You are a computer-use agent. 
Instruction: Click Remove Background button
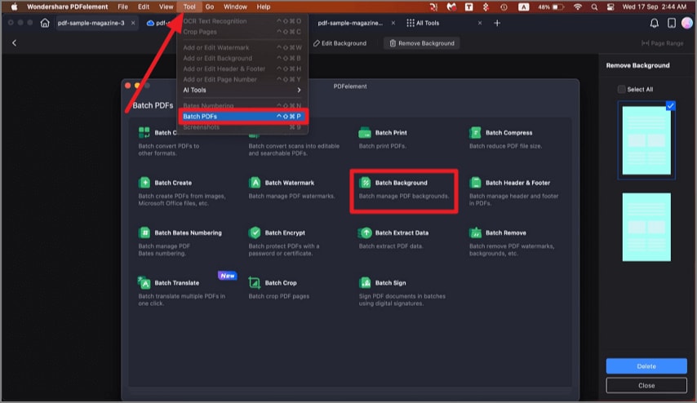pos(421,43)
